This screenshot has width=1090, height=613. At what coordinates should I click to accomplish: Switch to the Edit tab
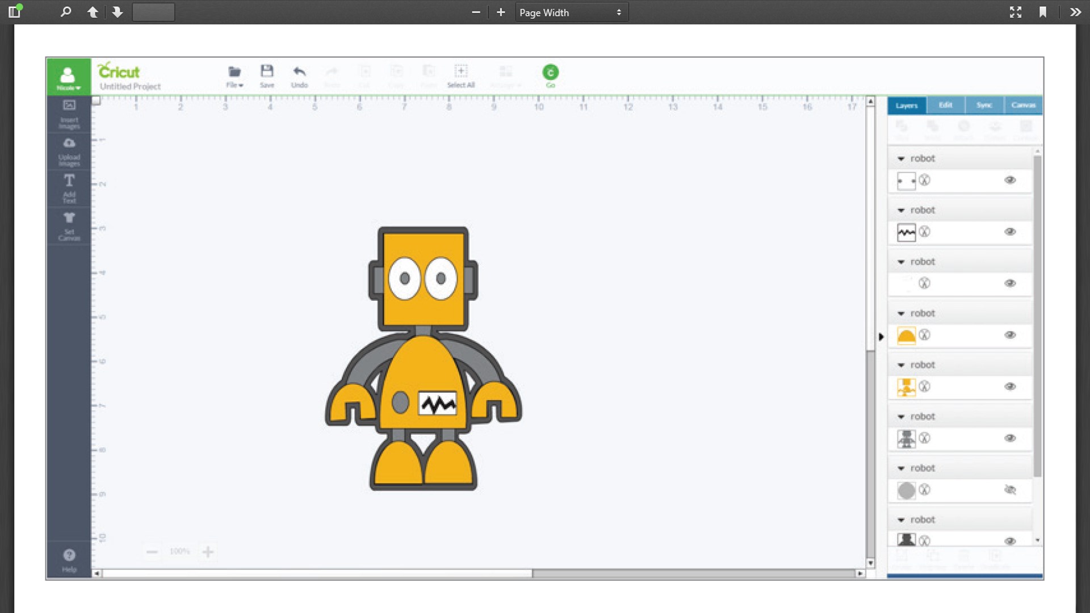(x=945, y=105)
